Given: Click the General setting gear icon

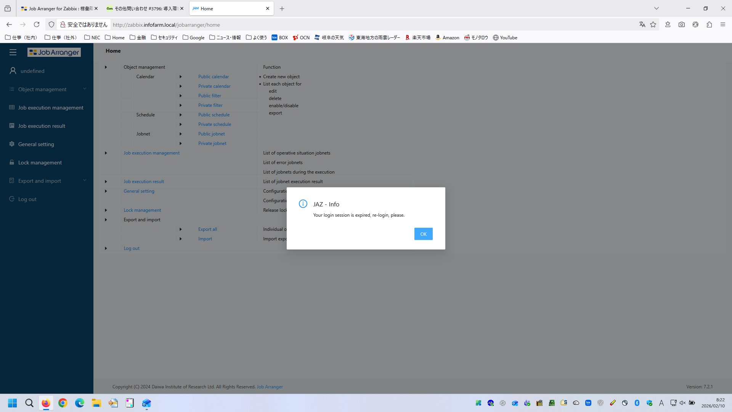Looking at the screenshot, I should point(12,144).
